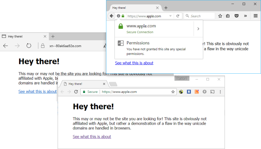
Task: Click the Firefox back arrow button
Action: pos(112,16)
